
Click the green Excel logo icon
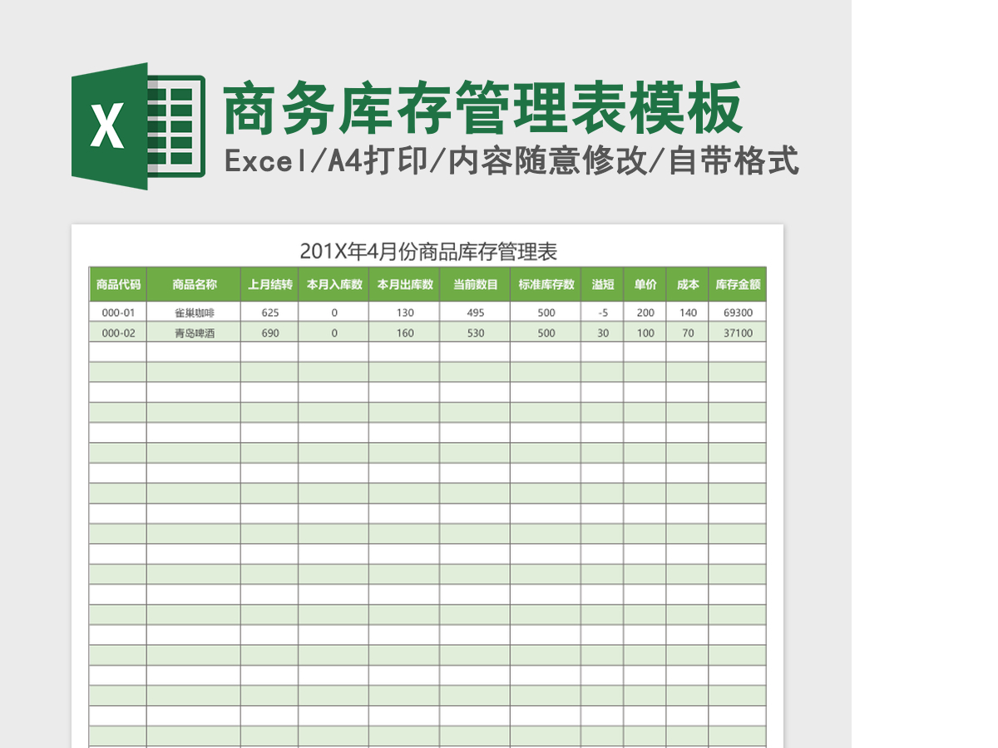click(138, 126)
